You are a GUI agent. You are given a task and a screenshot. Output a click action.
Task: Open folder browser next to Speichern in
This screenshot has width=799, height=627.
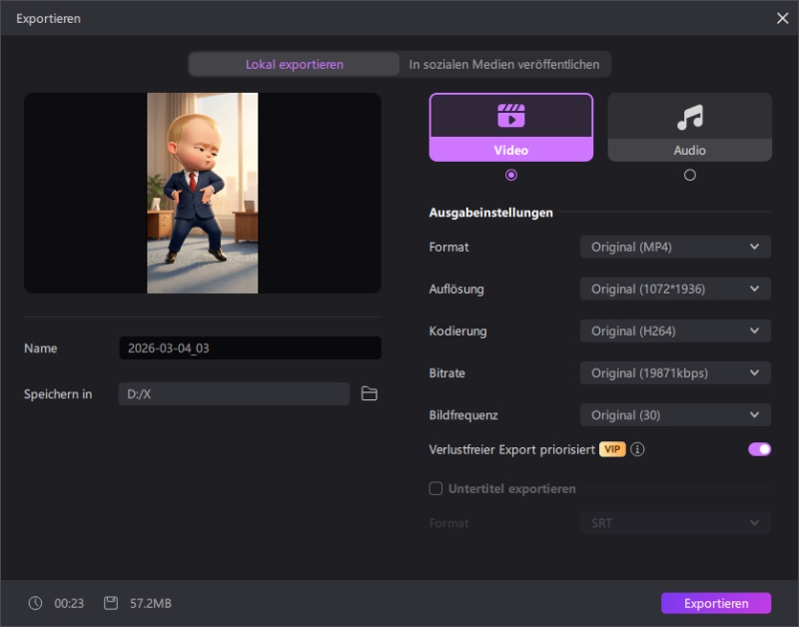[370, 394]
